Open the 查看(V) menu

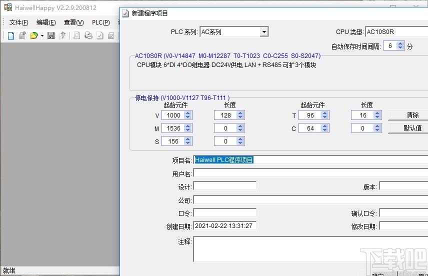click(73, 22)
